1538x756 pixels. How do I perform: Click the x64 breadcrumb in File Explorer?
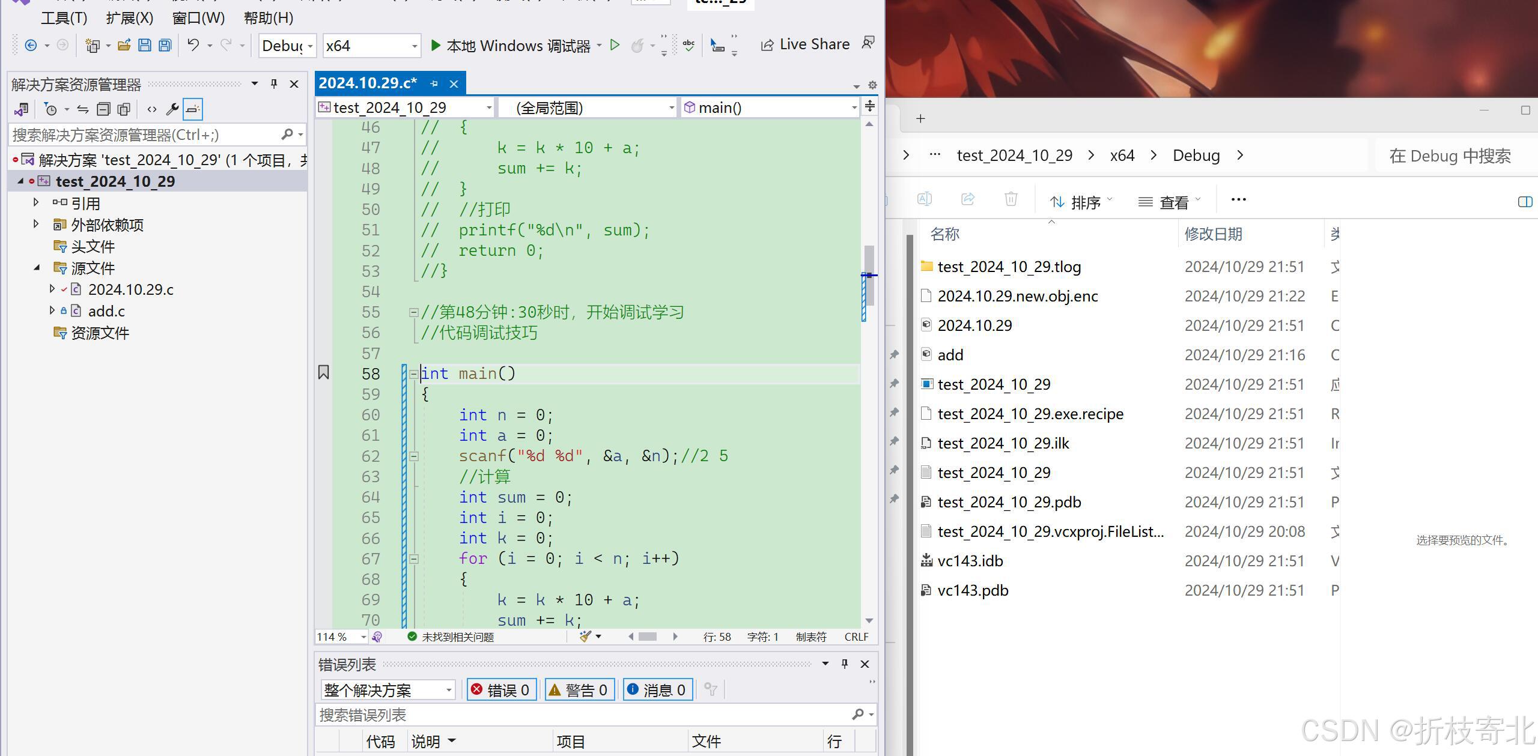pos(1122,156)
